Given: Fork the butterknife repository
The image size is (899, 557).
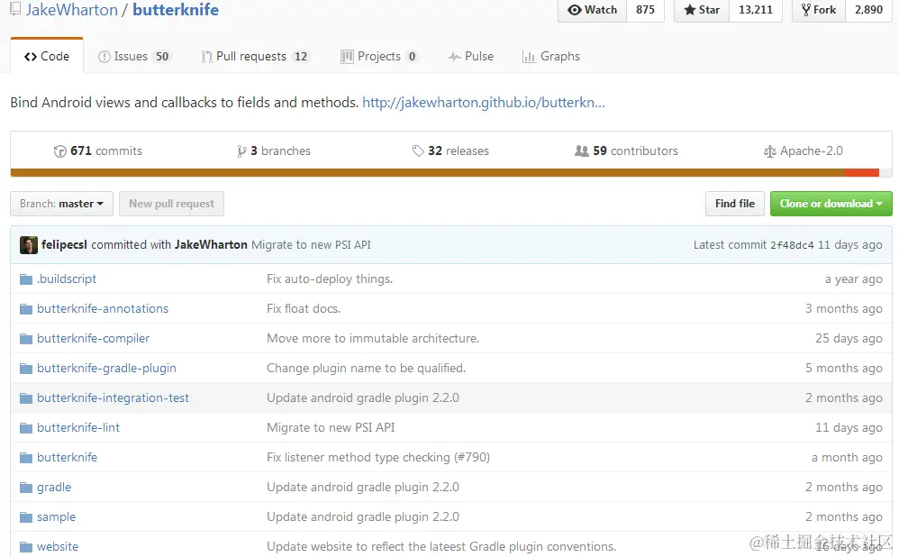Looking at the screenshot, I should tap(819, 10).
